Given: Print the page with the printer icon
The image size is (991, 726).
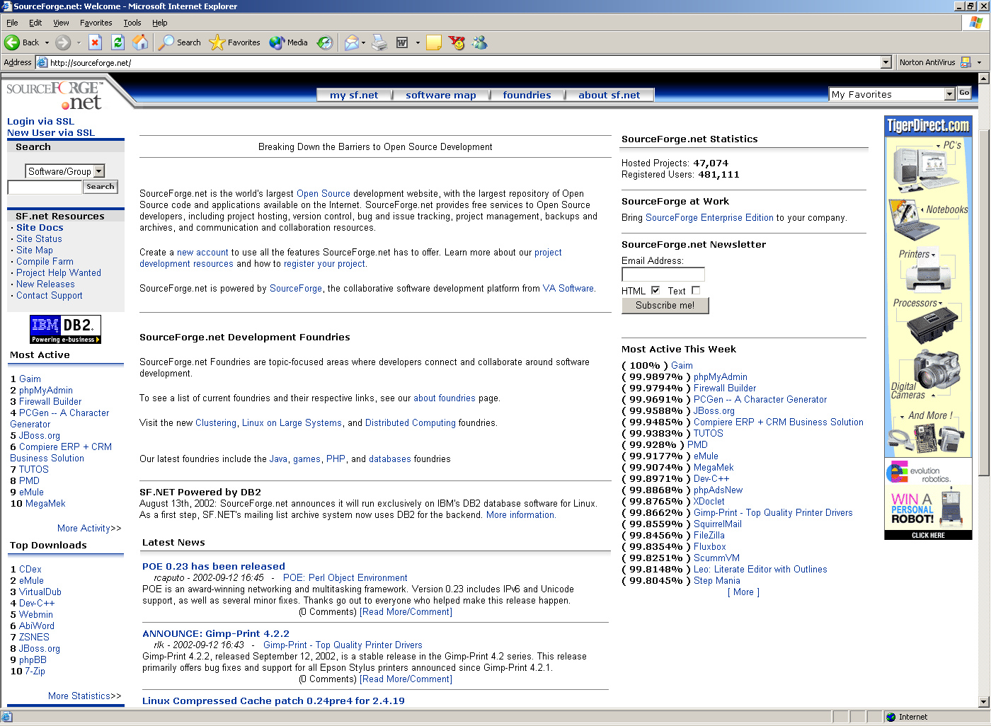Looking at the screenshot, I should tap(380, 42).
